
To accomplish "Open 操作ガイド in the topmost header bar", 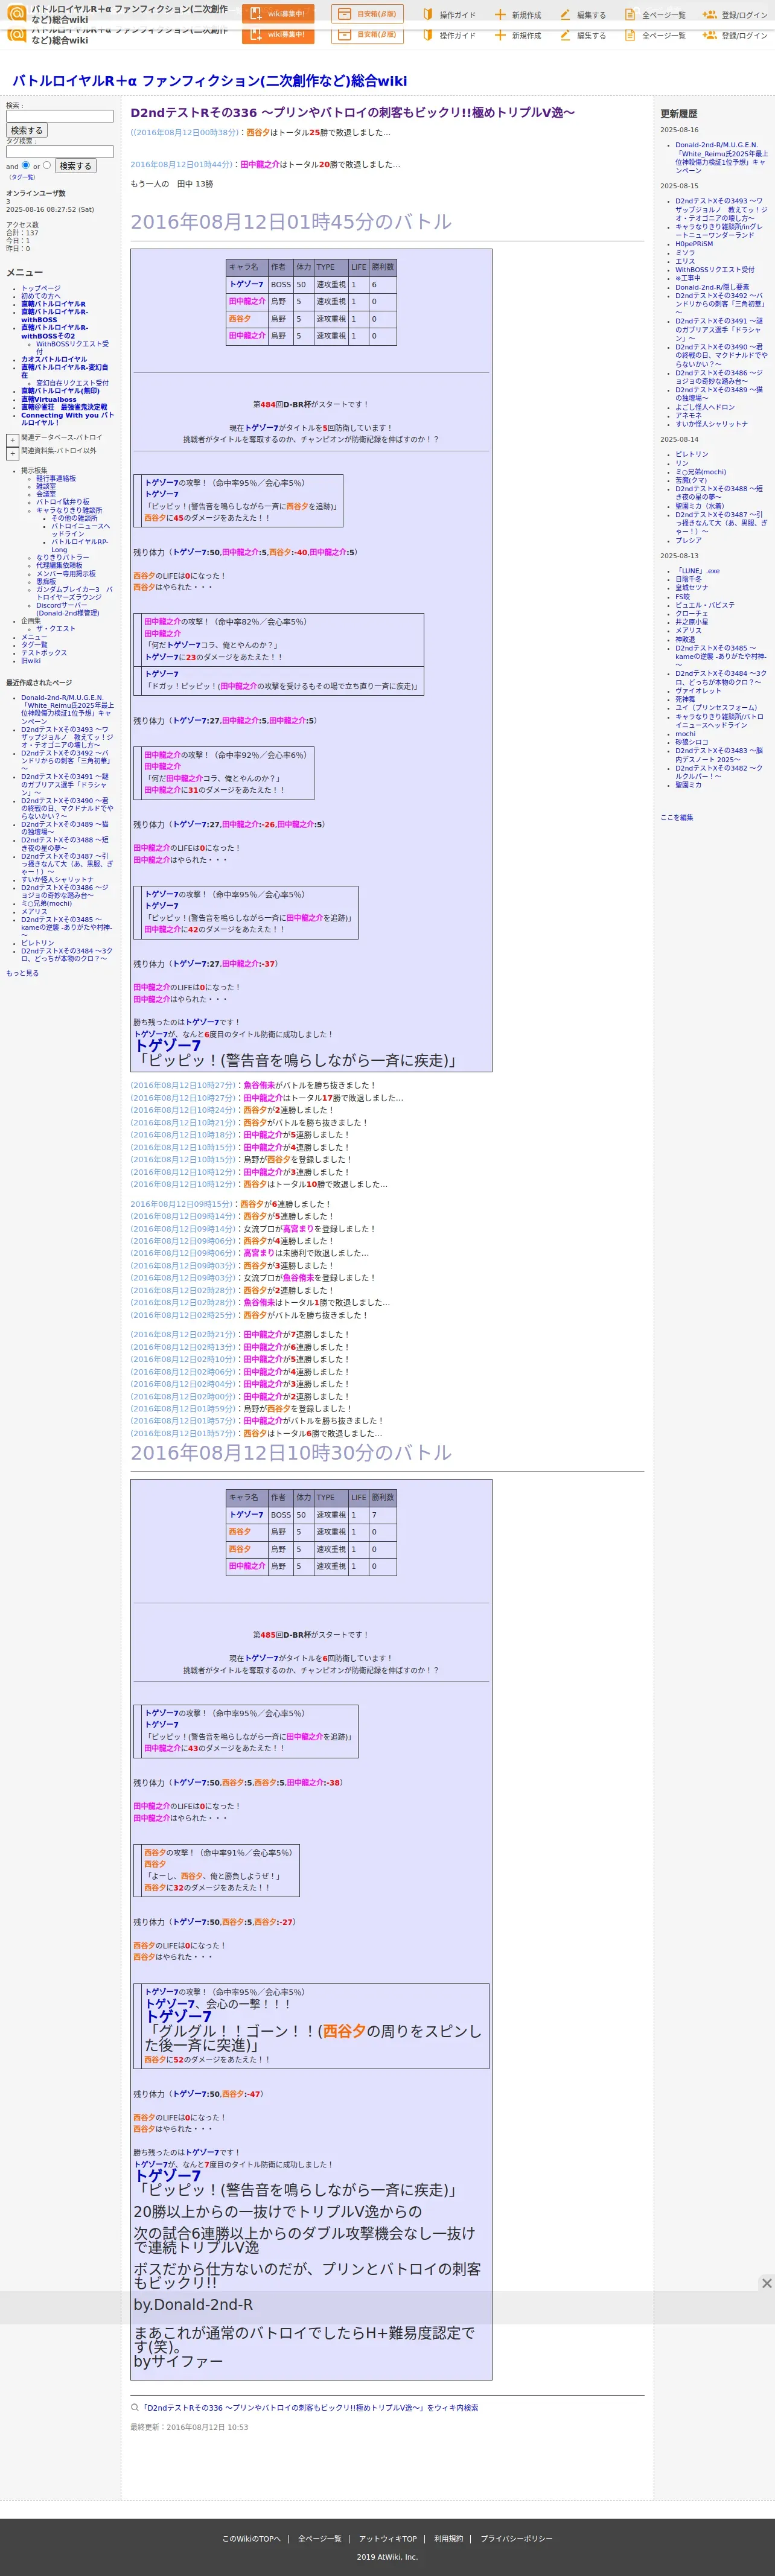I will coord(449,15).
